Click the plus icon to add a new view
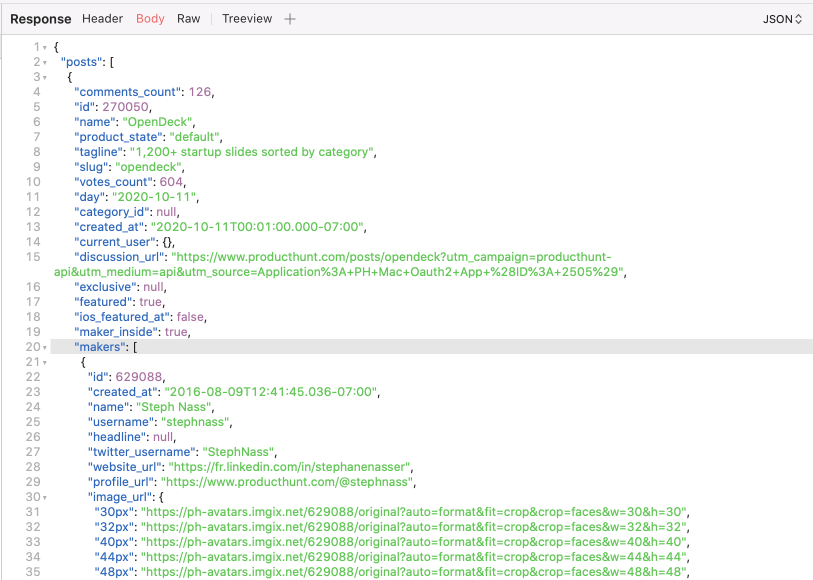The width and height of the screenshot is (813, 580). (290, 18)
